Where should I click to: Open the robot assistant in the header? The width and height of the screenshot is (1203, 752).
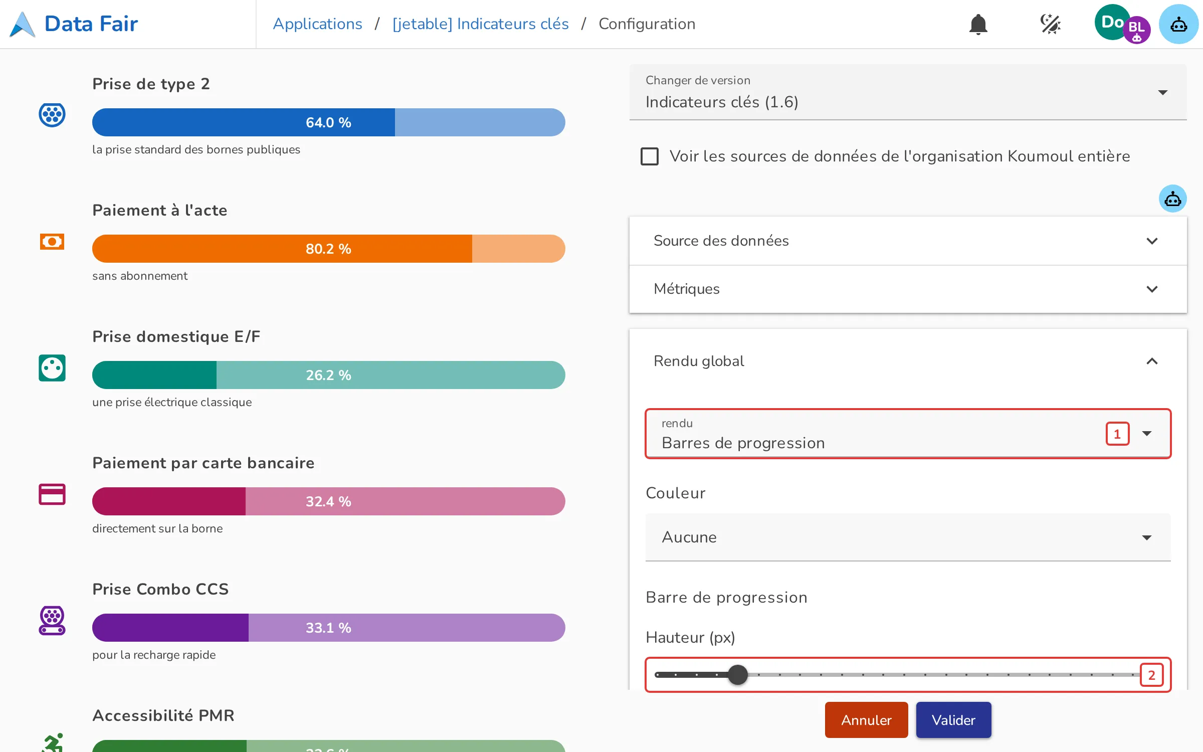click(x=1178, y=24)
